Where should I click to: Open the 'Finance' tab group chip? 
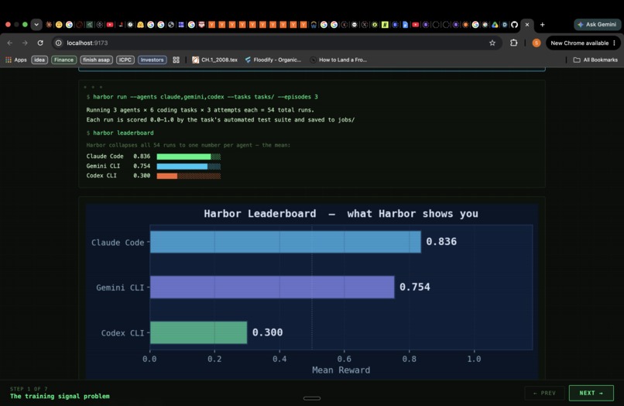tap(63, 60)
